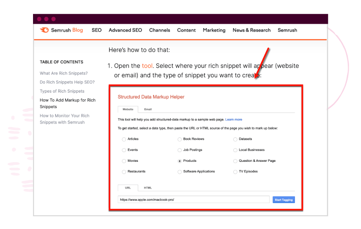Switch to the HTML tab

point(148,188)
